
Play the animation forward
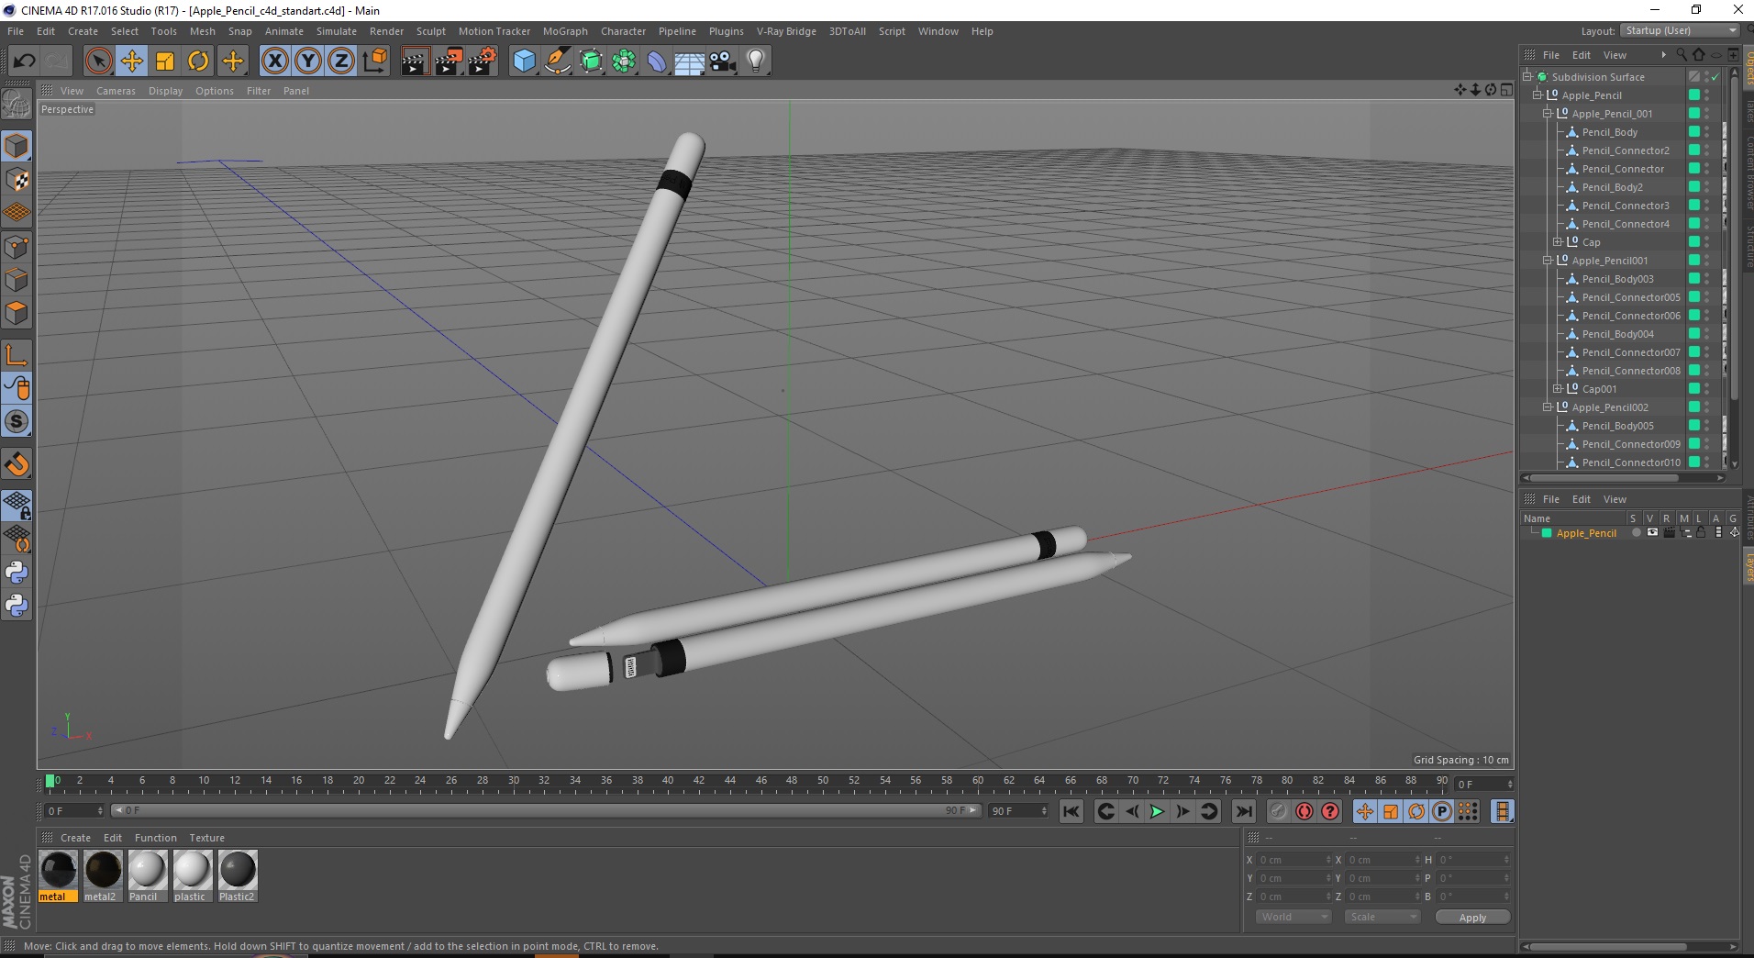[1158, 811]
